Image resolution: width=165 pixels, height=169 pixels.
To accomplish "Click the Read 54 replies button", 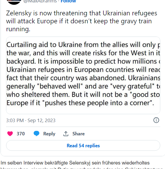I will (x=83, y=145).
